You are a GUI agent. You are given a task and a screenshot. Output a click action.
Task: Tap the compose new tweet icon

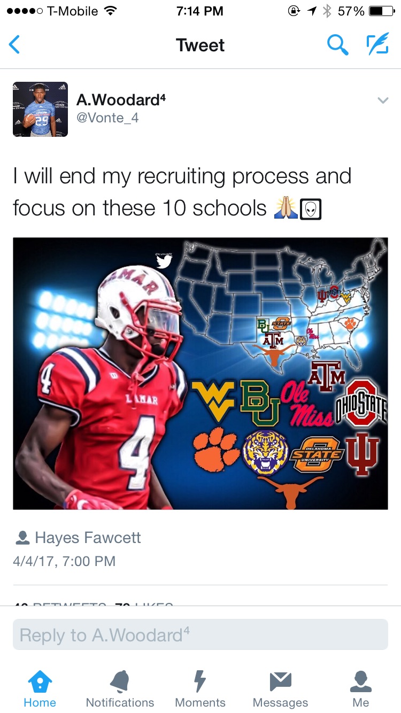click(377, 45)
